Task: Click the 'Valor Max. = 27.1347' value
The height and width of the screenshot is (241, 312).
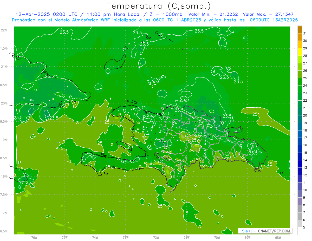Action: (x=268, y=14)
